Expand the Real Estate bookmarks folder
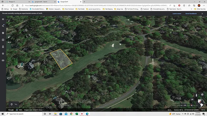The width and height of the screenshot is (207, 116). 80,9
